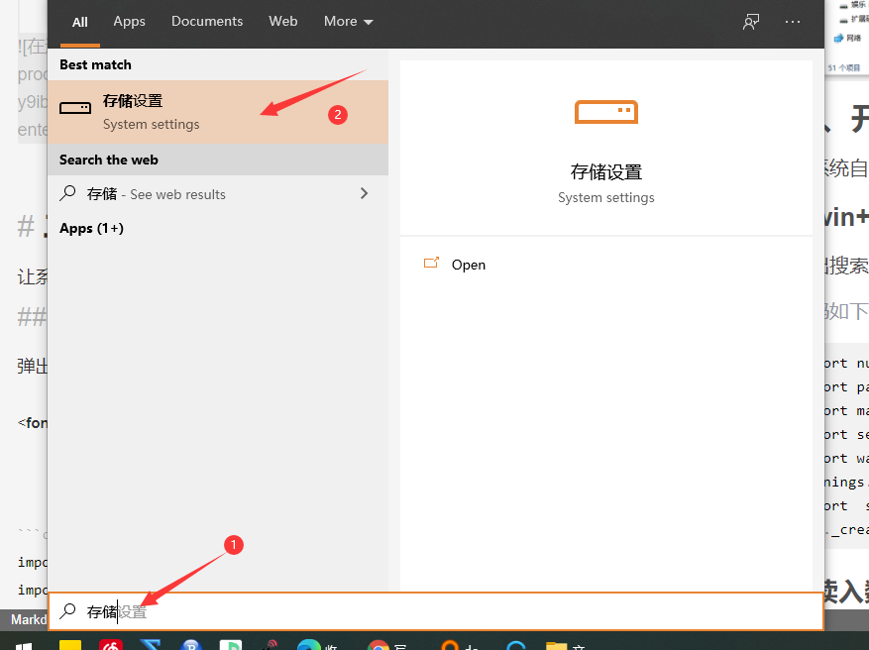Expand the web results chevron arrow

click(364, 193)
